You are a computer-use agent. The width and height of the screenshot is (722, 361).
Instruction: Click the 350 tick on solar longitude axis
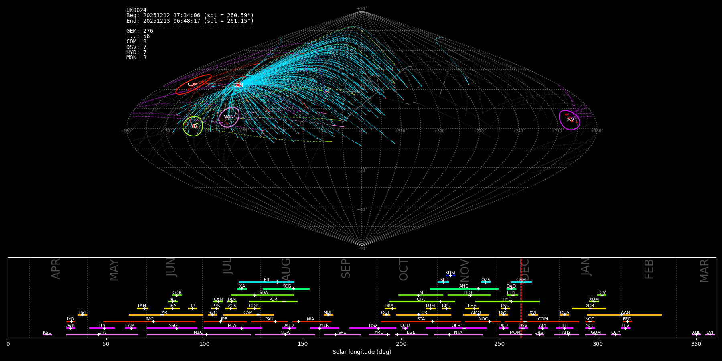tap(696, 344)
